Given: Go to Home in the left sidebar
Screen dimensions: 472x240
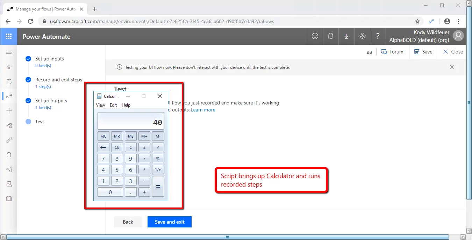Looking at the screenshot, I should [9, 67].
